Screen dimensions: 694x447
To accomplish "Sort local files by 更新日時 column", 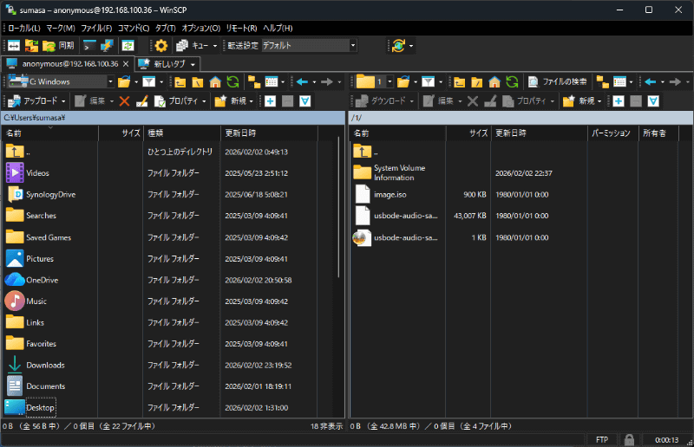I will point(269,133).
